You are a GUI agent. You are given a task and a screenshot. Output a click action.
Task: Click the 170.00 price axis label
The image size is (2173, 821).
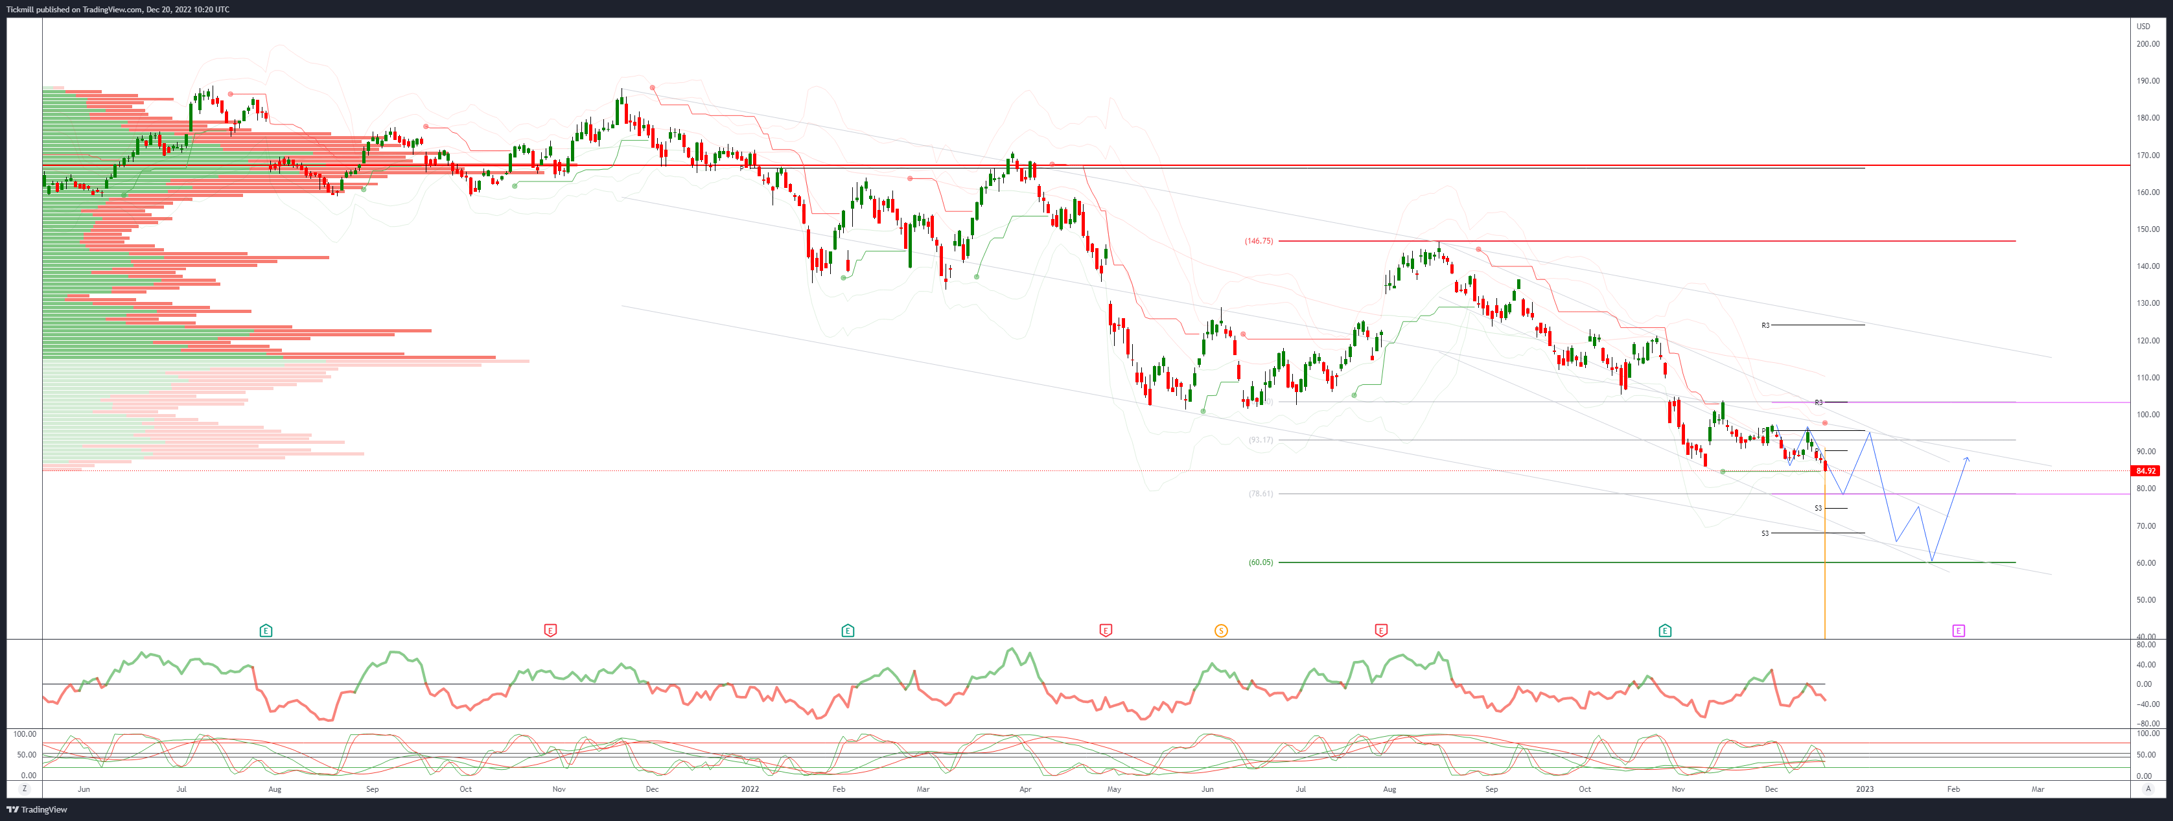[2148, 156]
